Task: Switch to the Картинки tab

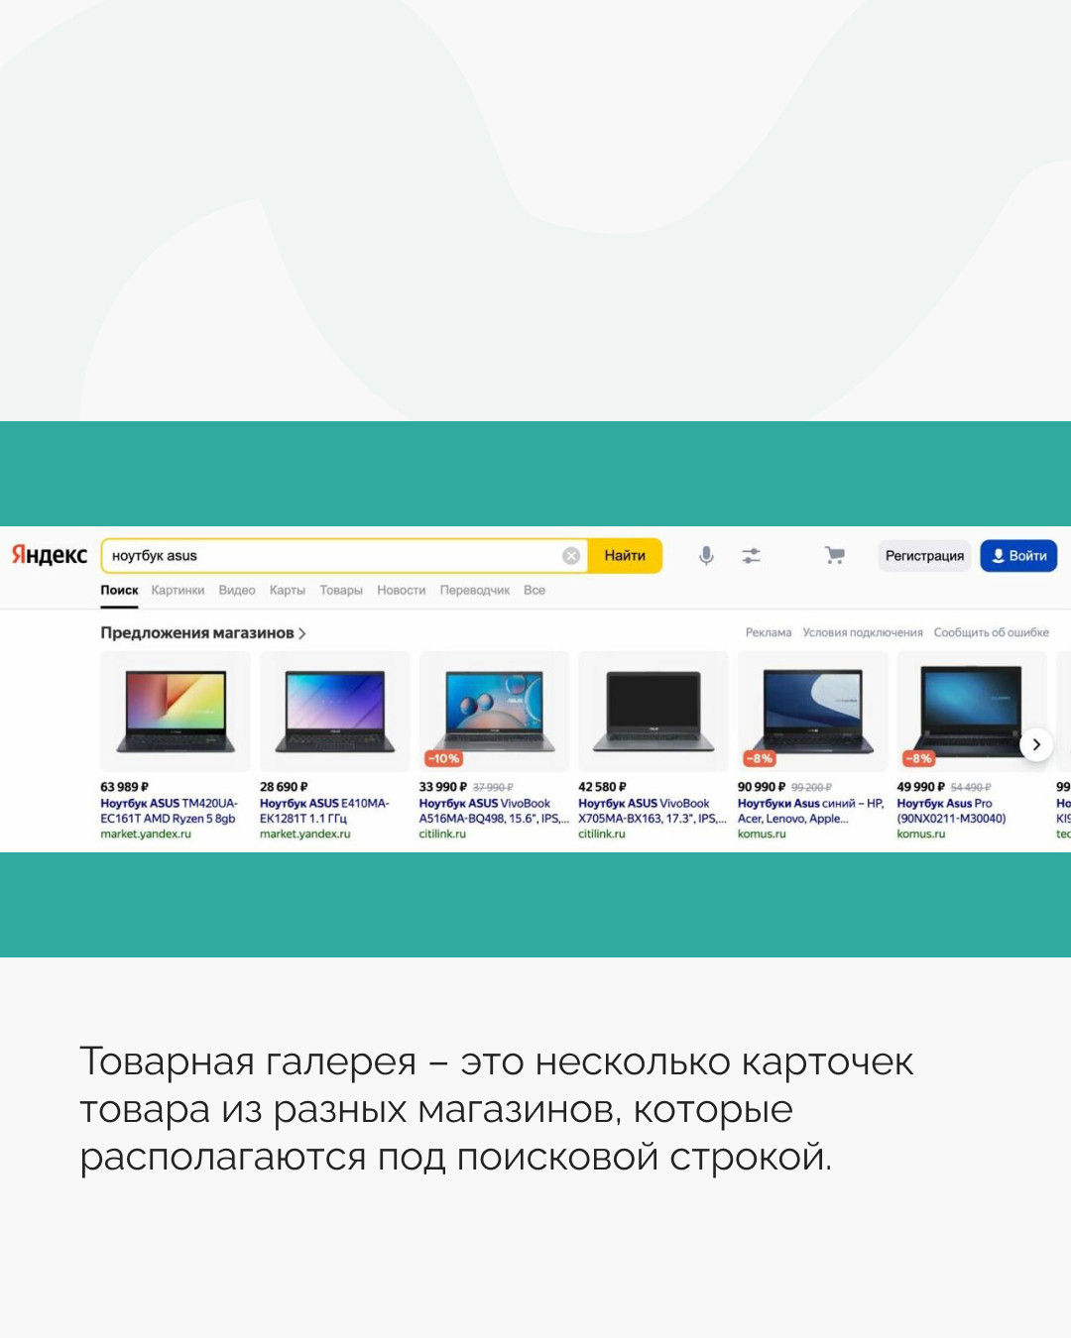Action: [178, 590]
